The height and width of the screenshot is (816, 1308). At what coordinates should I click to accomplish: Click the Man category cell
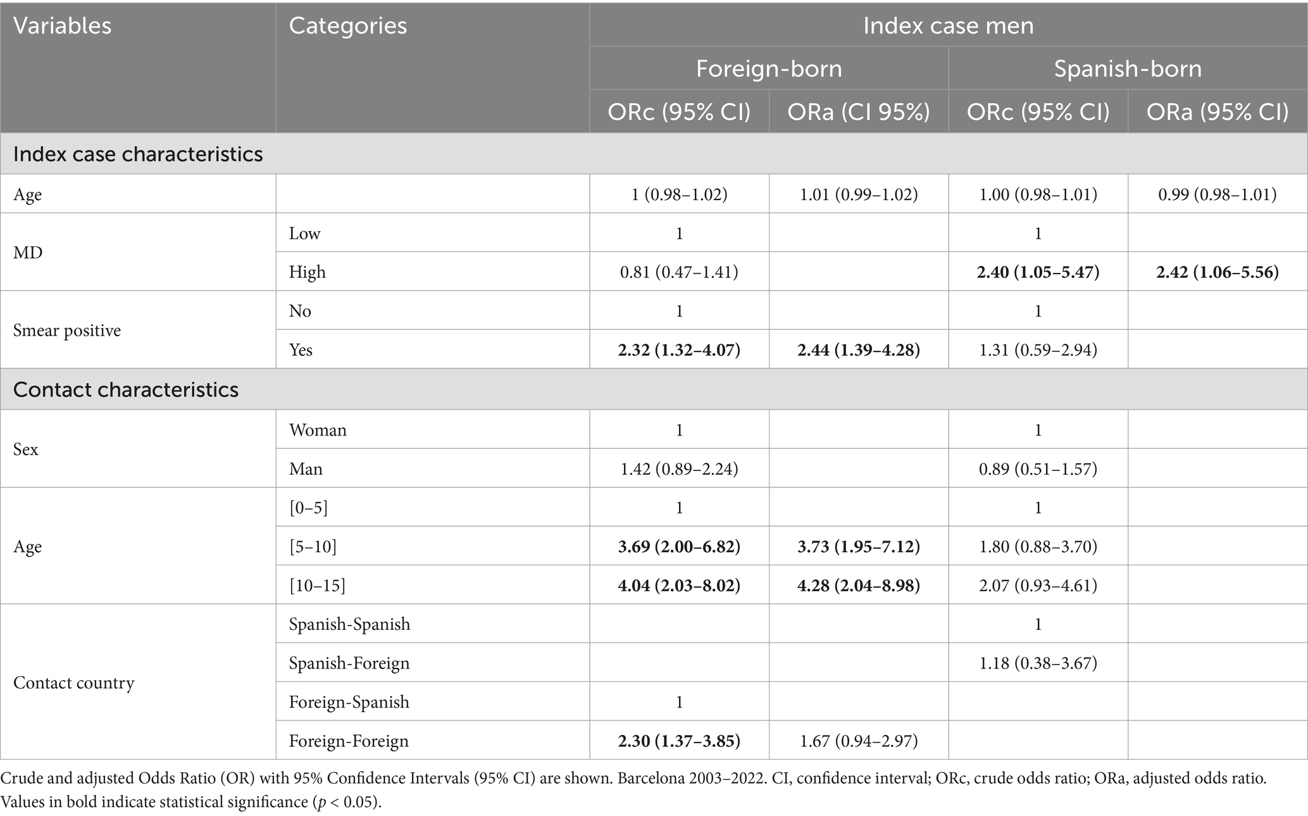(306, 469)
